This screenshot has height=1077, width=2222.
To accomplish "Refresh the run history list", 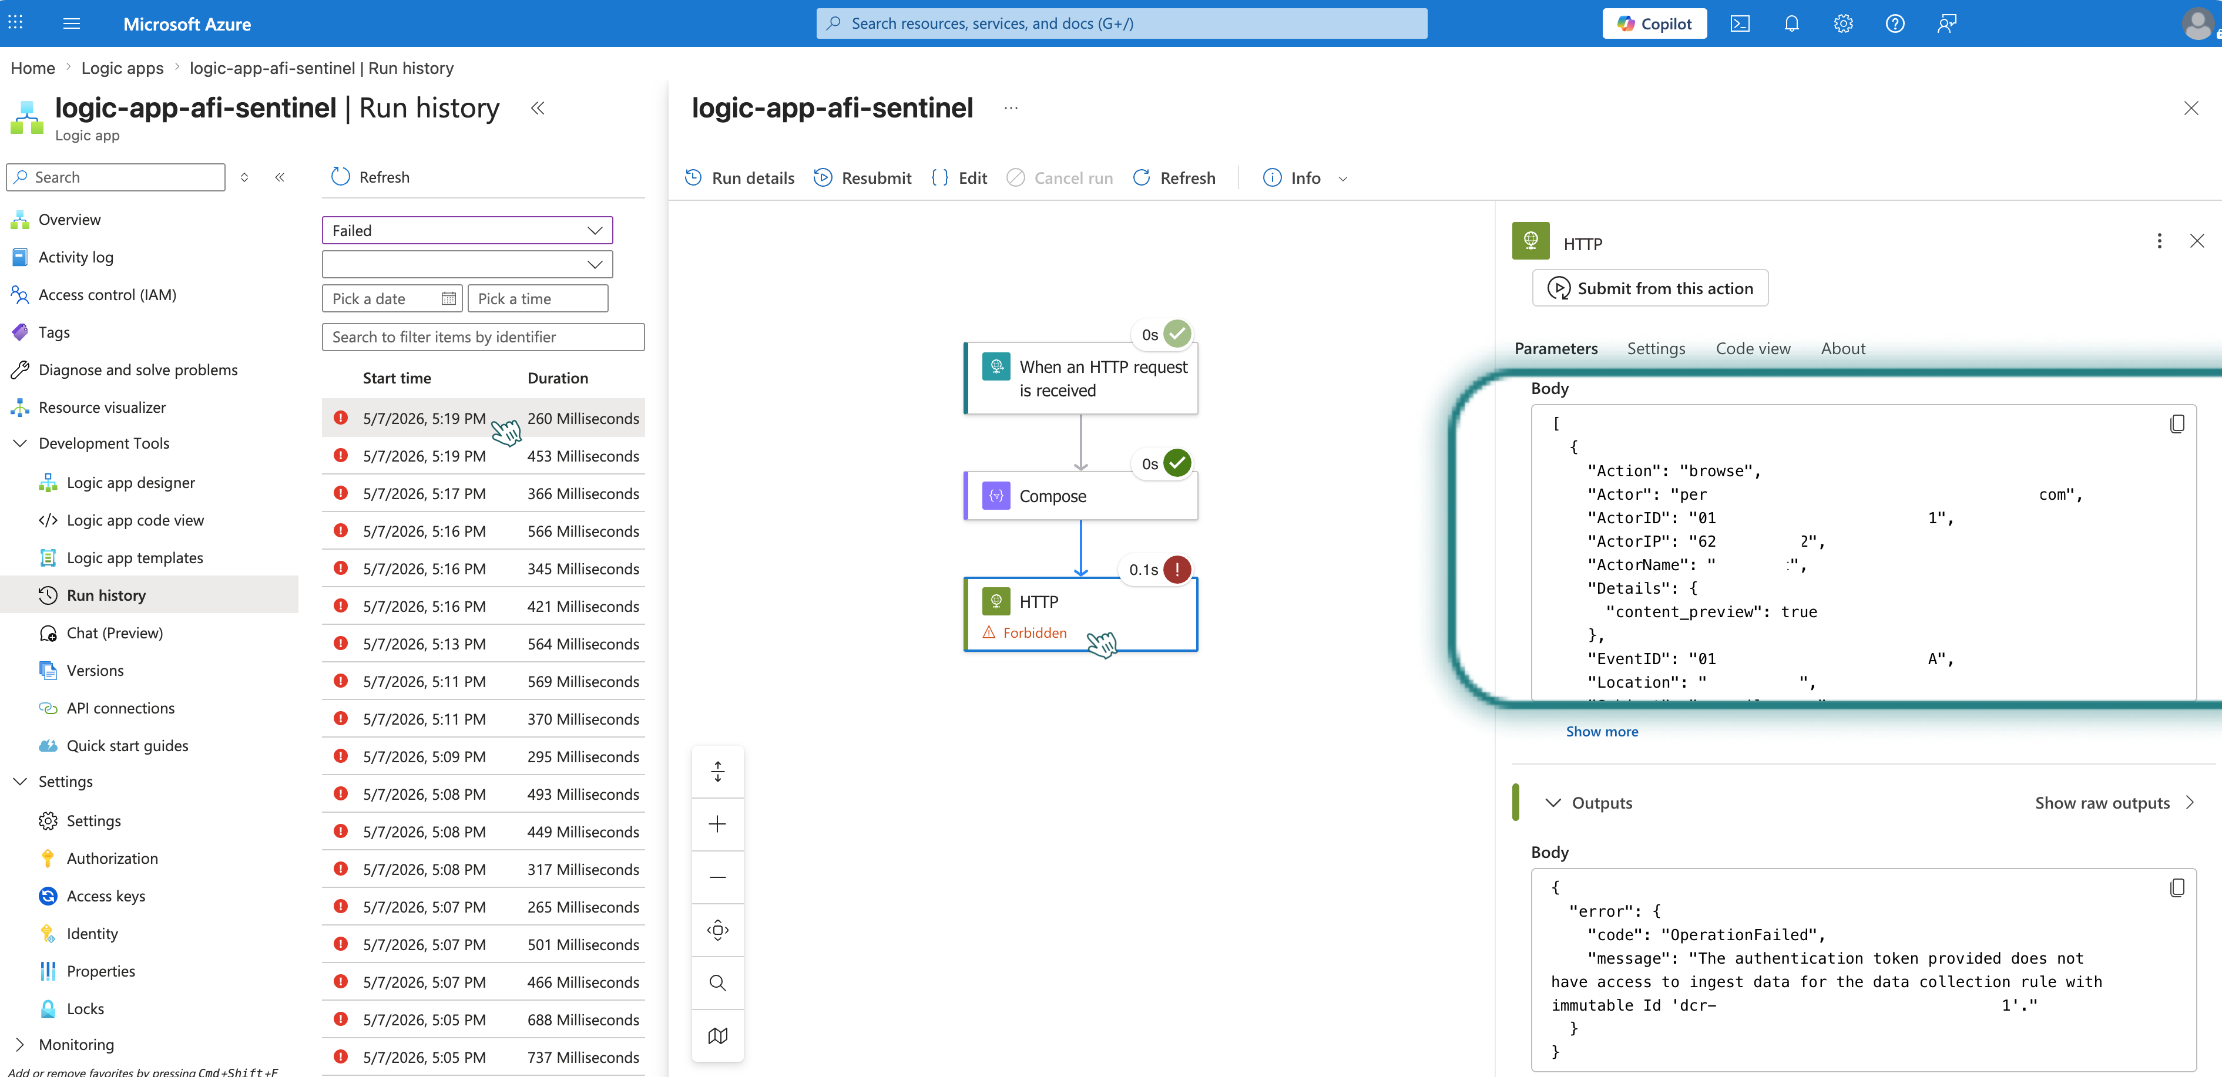I will point(370,177).
